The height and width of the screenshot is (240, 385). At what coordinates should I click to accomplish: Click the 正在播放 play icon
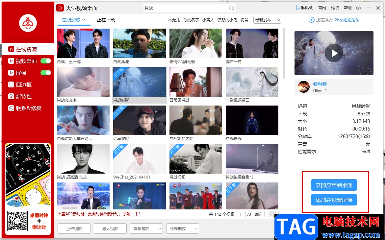tap(312, 20)
